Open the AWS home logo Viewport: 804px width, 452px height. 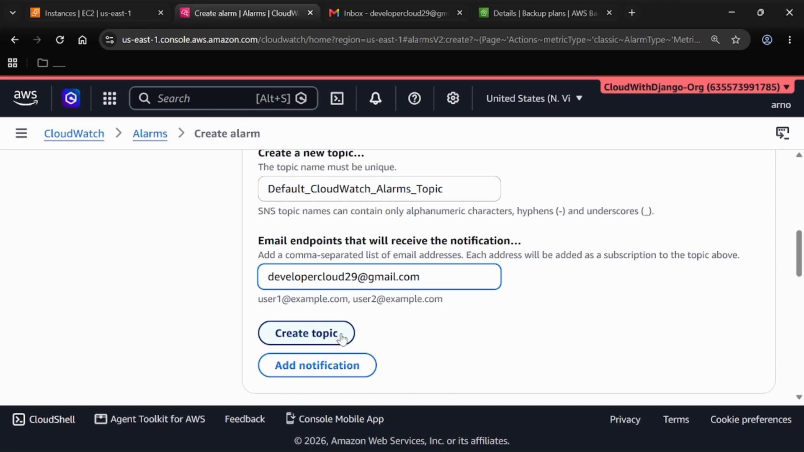[x=26, y=98]
